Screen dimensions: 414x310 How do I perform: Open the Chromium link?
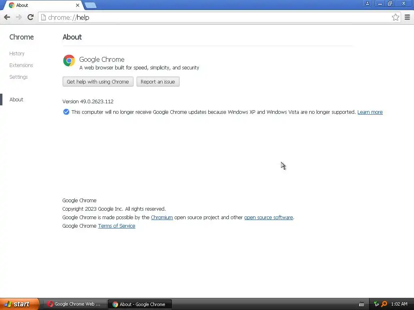pos(162,218)
